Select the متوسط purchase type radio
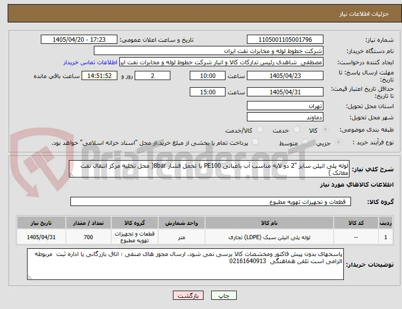Screen dimensions: 402x309 point(305,142)
